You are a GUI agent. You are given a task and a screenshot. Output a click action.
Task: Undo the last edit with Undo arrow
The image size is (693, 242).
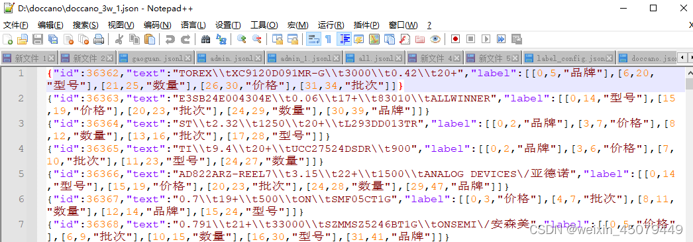coord(170,39)
